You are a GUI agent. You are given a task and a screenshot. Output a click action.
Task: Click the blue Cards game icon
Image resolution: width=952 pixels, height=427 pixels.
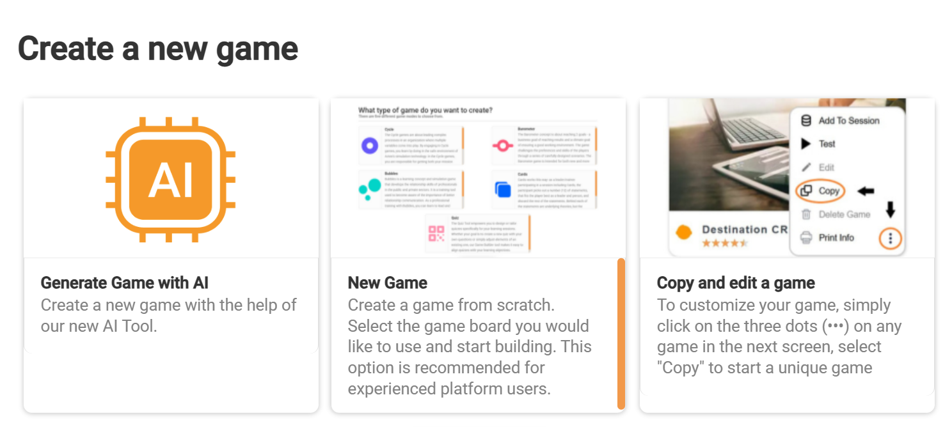502,189
